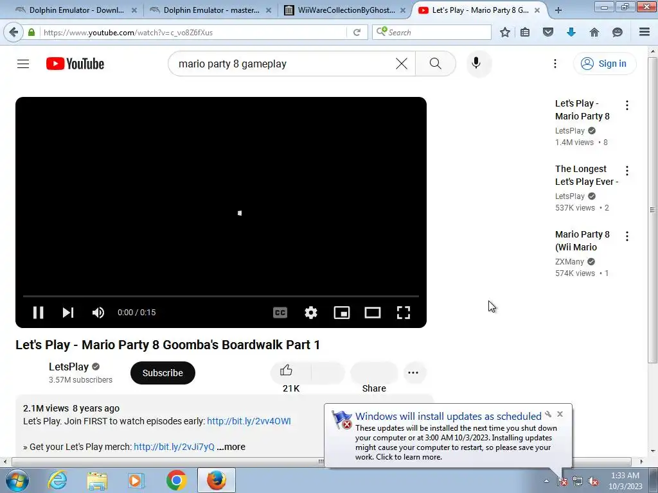Image resolution: width=658 pixels, height=493 pixels.
Task: Subscribe to the LetsPlay channel
Action: coord(163,373)
